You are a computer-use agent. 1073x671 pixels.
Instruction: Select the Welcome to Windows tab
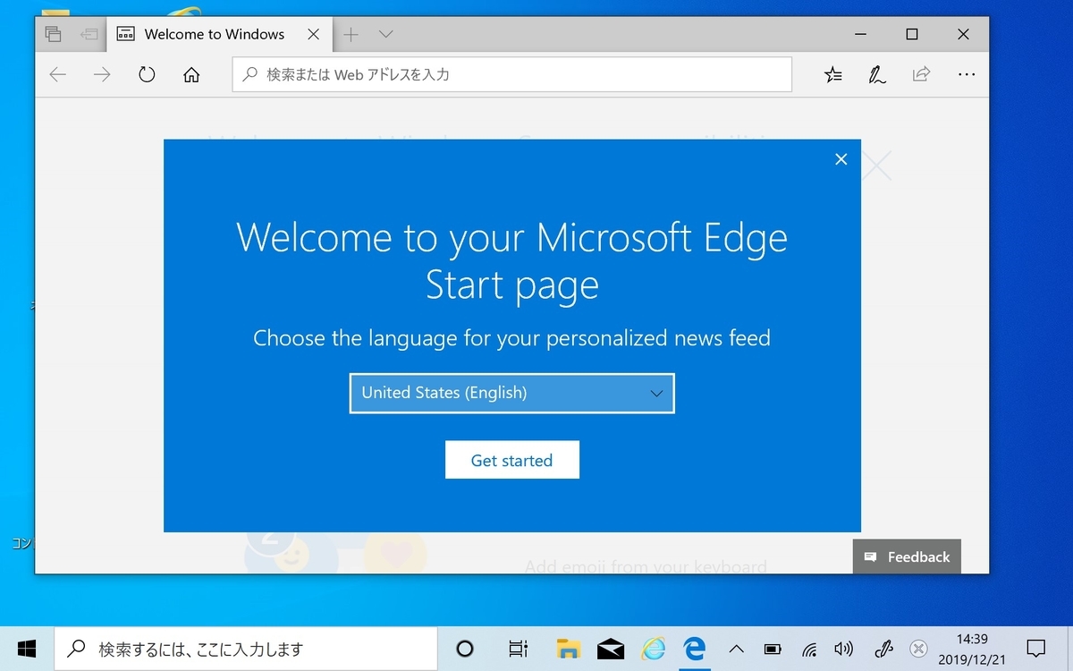click(x=219, y=34)
